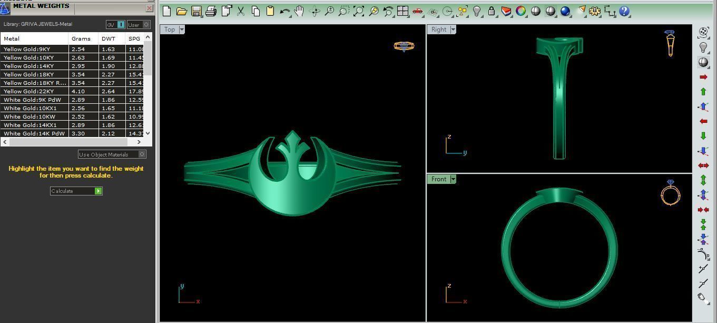The height and width of the screenshot is (323, 717).
Task: Click the light bulb visibility icon in toolbar
Action: tap(477, 11)
